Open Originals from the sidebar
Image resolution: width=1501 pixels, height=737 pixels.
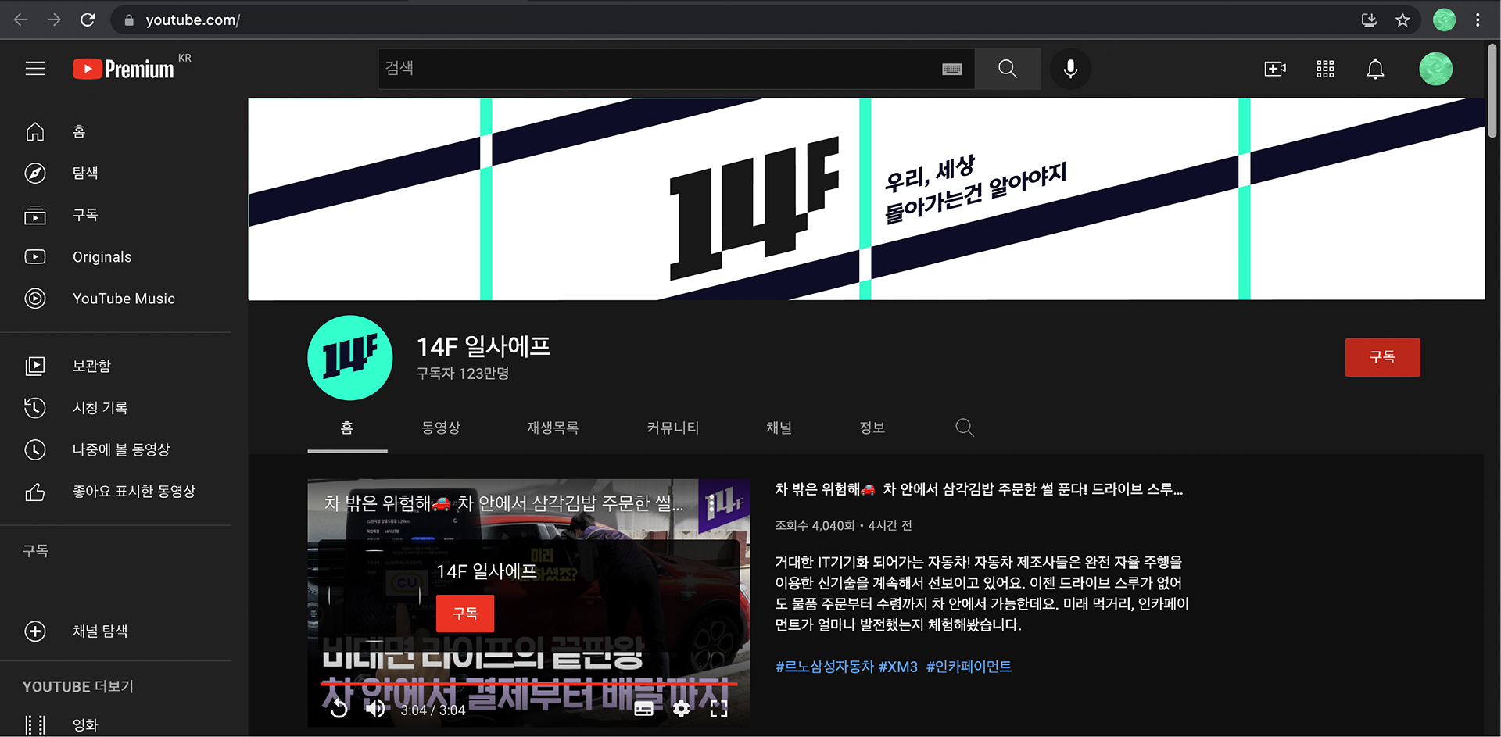102,256
